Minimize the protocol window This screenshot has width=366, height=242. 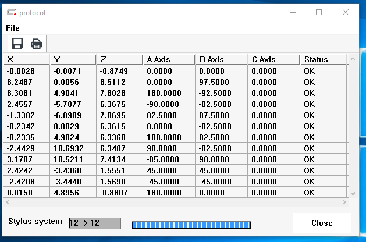pyautogui.click(x=293, y=12)
